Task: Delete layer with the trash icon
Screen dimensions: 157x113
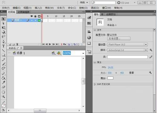Action: 17,44
